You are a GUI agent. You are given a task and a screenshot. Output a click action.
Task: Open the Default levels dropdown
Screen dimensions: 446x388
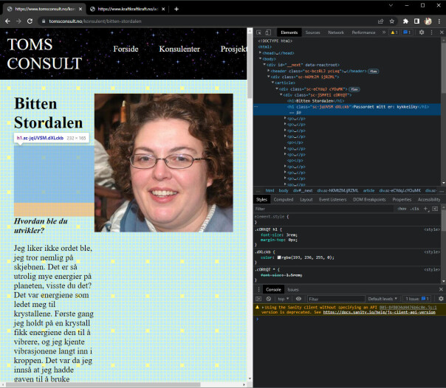382,299
